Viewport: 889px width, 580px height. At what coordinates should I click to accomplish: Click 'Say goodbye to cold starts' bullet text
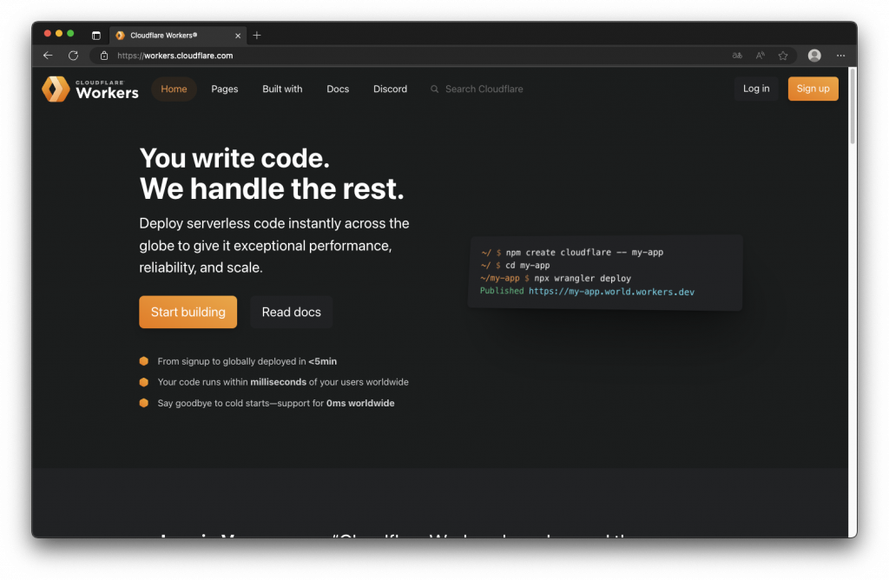click(x=276, y=403)
